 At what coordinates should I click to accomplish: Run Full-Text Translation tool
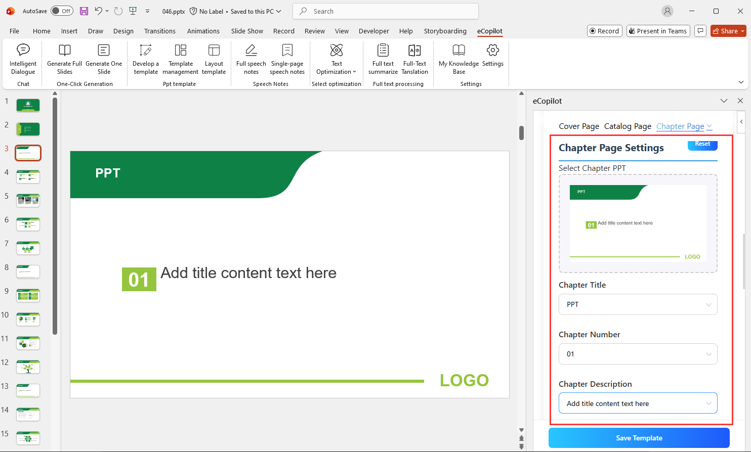click(x=414, y=59)
